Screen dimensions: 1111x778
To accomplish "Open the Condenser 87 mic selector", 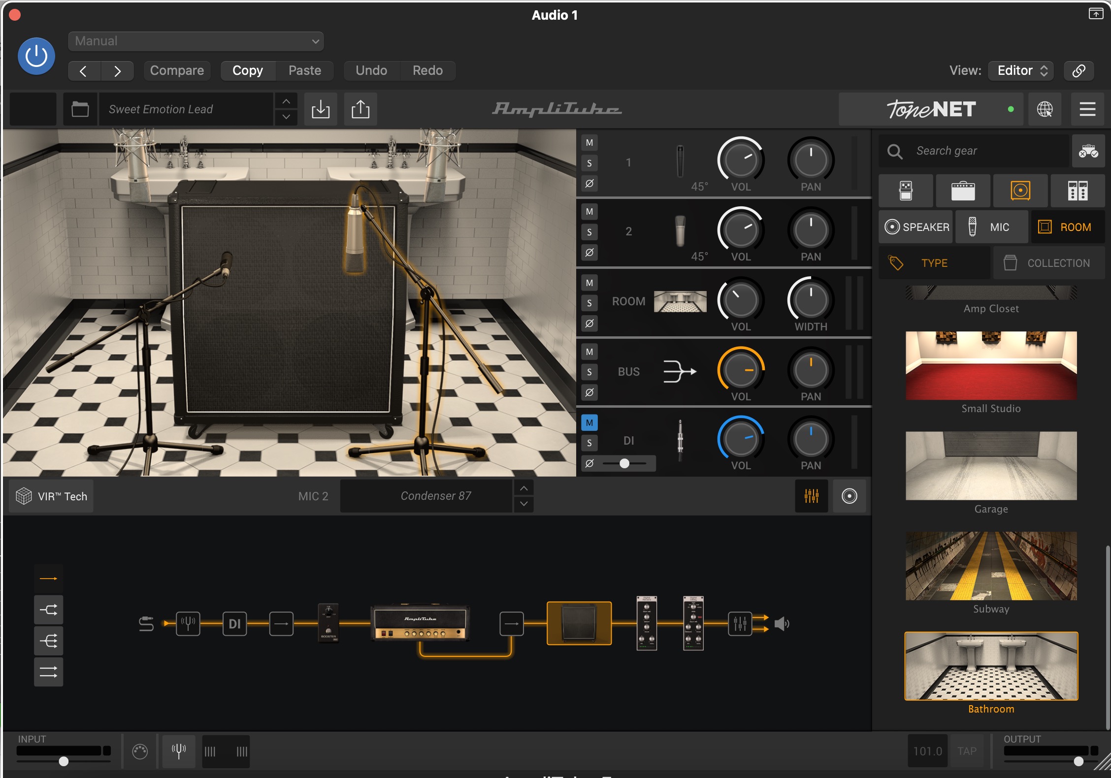I will (426, 496).
